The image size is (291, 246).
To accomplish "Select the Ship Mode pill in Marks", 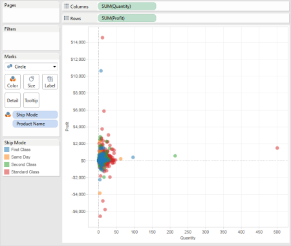I will coord(35,115).
